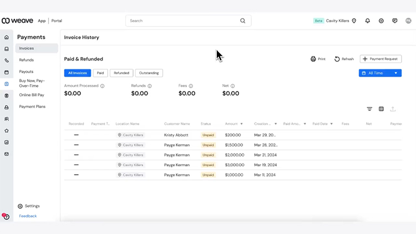Viewport: 416px width, 234px height.
Task: Click the home icon in left sidebar
Action: (7, 37)
